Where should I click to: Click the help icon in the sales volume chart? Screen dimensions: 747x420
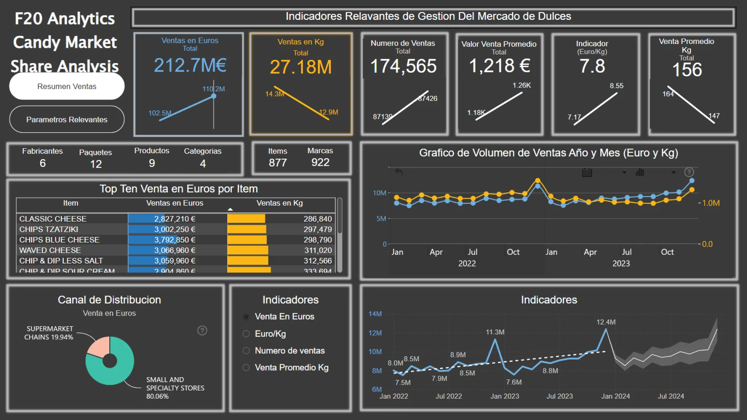(689, 172)
